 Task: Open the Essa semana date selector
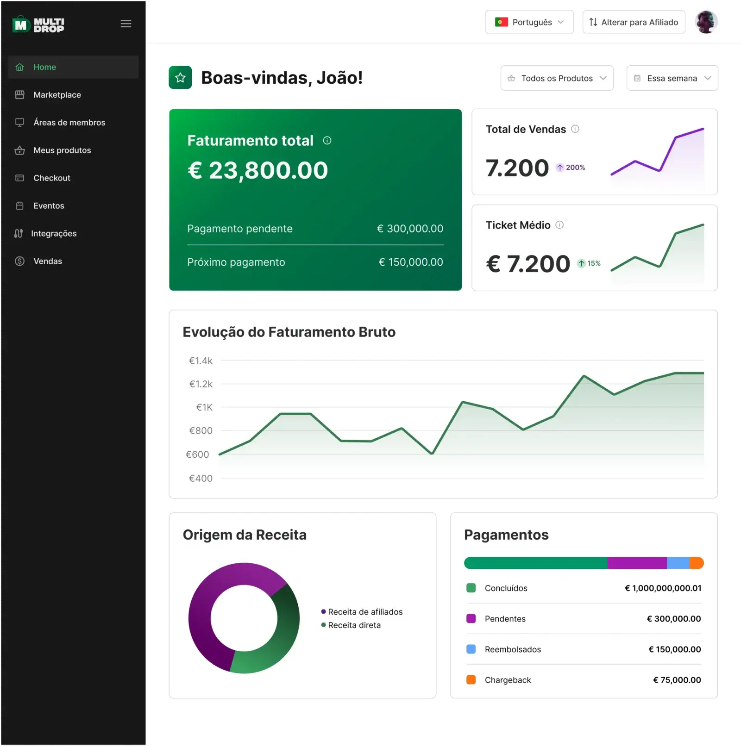[x=672, y=78]
